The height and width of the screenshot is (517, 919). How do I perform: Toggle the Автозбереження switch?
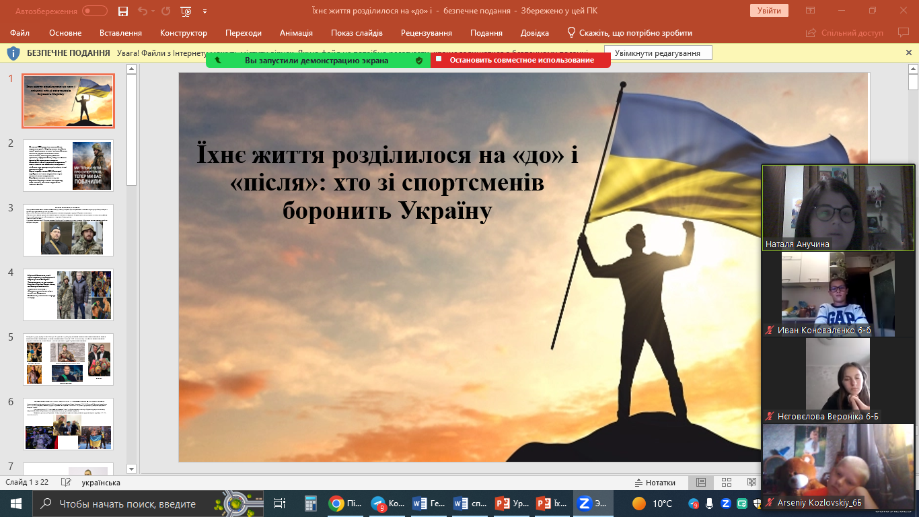(94, 11)
